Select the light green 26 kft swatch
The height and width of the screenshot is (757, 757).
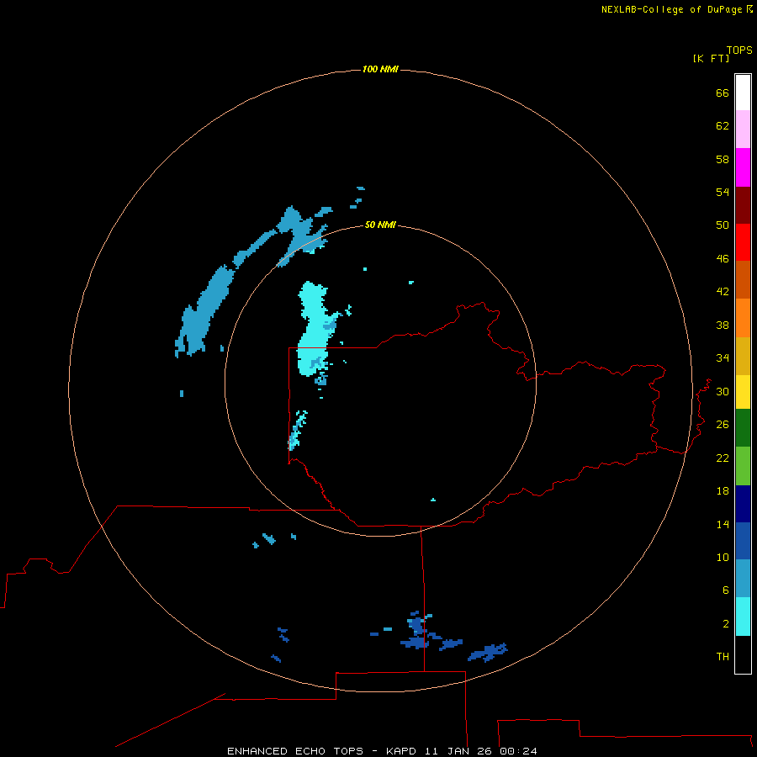743,466
